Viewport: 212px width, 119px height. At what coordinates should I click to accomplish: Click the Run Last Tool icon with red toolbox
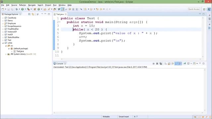point(28,9)
